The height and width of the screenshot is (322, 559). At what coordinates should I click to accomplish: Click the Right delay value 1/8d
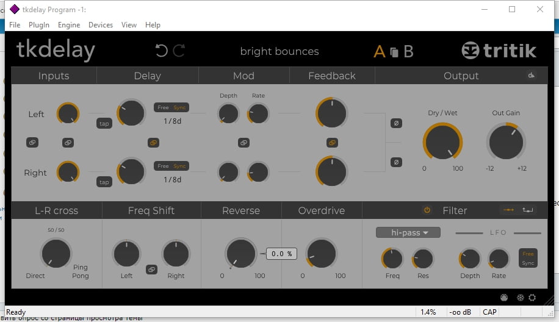coord(173,179)
